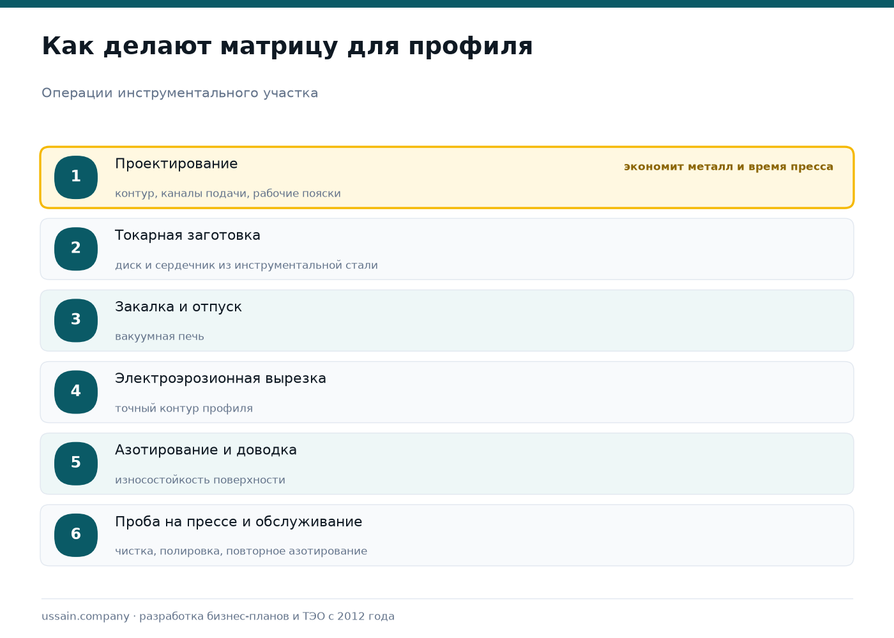
Task: Select the number 6 badge beside Проба на прессе
Action: (76, 535)
